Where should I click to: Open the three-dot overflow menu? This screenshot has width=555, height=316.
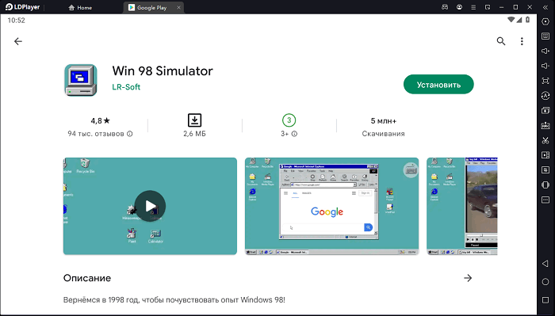point(522,41)
